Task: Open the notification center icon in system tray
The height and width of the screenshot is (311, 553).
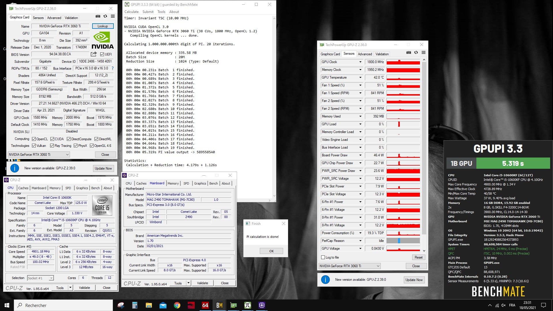Action: pos(543,305)
